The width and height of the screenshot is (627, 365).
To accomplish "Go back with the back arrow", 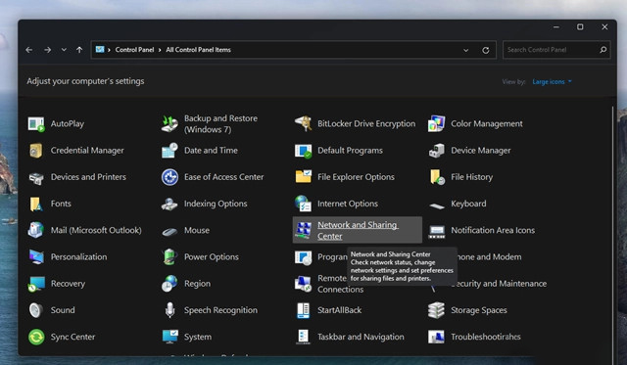I will click(x=29, y=50).
